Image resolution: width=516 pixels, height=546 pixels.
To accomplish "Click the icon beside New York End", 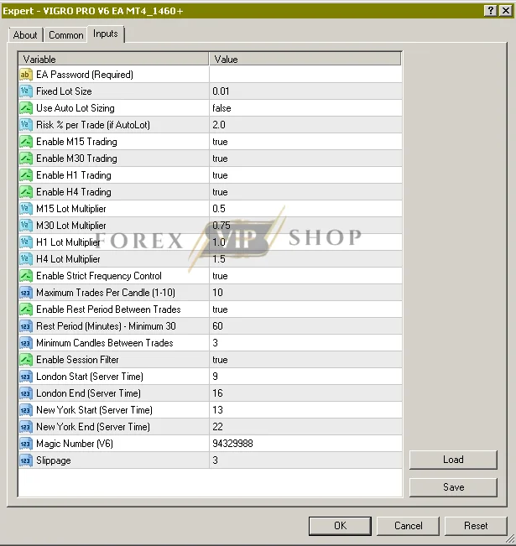I will point(26,427).
